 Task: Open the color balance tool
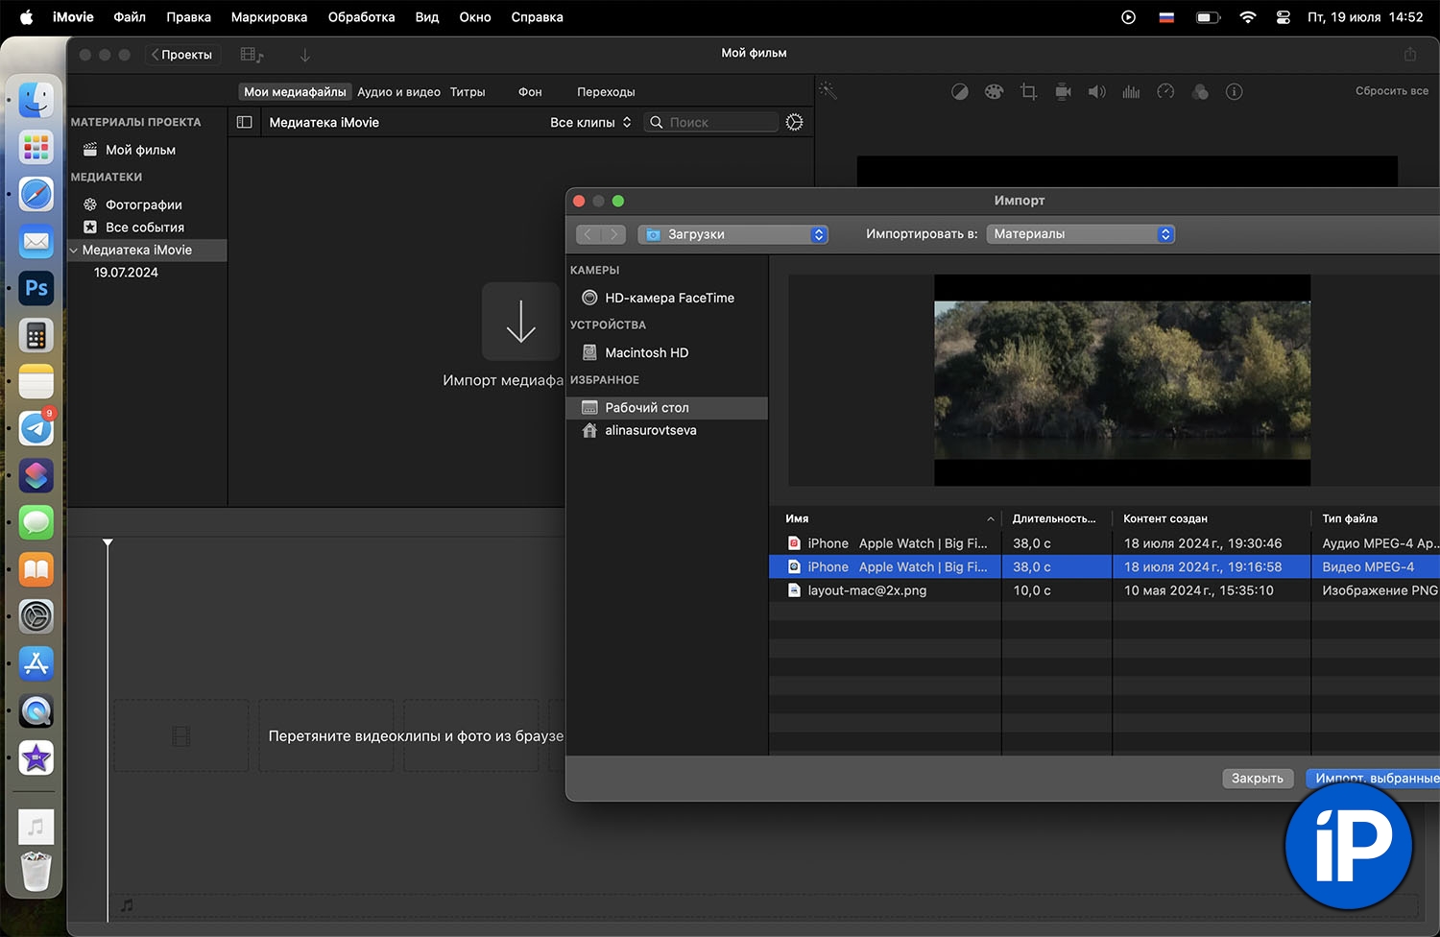click(959, 92)
